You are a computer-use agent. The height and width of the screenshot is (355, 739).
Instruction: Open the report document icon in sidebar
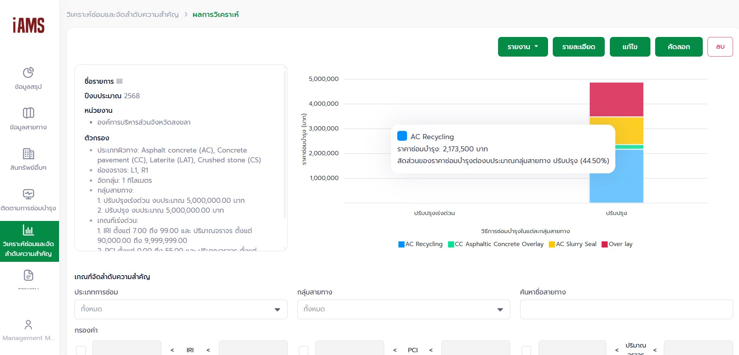28,275
